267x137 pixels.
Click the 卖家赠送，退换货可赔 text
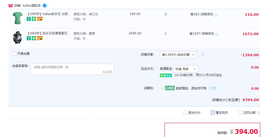pos(191,88)
